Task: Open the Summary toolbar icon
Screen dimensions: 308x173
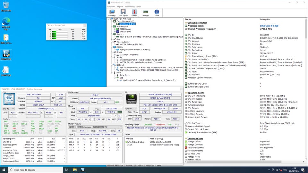Action: 112,12
